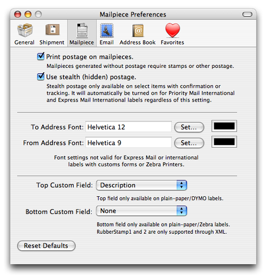Click the Reset Defaults button
Screen dimensions: 267x276
46,246
